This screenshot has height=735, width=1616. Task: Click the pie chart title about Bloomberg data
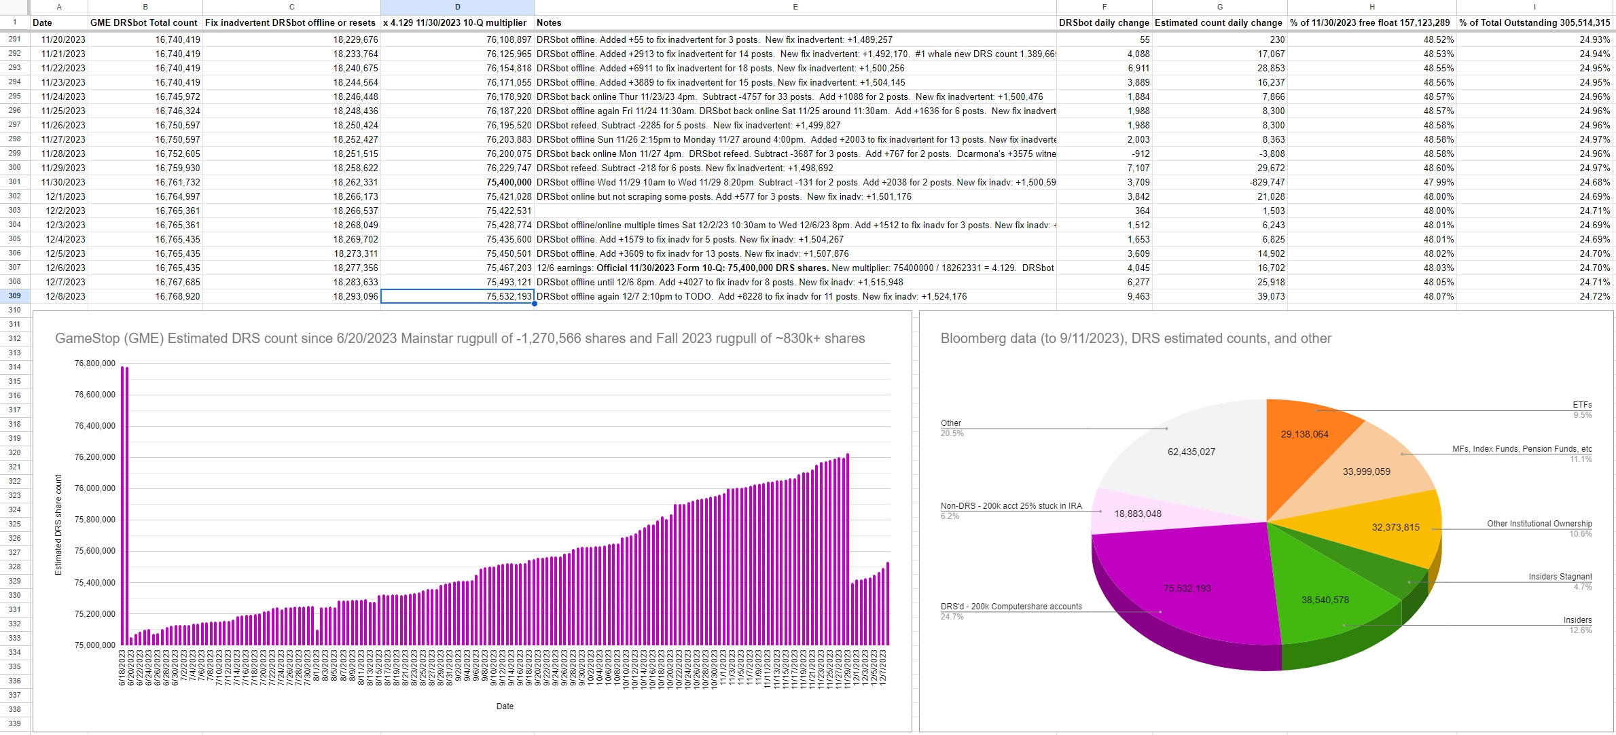pyautogui.click(x=1136, y=338)
